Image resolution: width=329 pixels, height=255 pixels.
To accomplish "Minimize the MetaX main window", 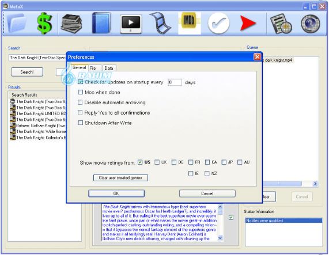I will 306,6.
